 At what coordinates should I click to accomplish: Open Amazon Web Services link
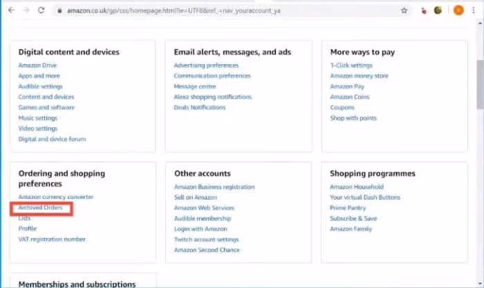pyautogui.click(x=205, y=208)
